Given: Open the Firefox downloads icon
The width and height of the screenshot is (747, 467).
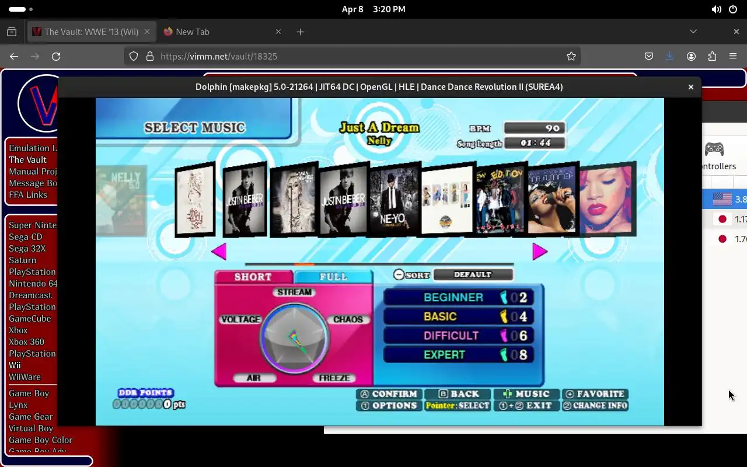Looking at the screenshot, I should point(670,56).
